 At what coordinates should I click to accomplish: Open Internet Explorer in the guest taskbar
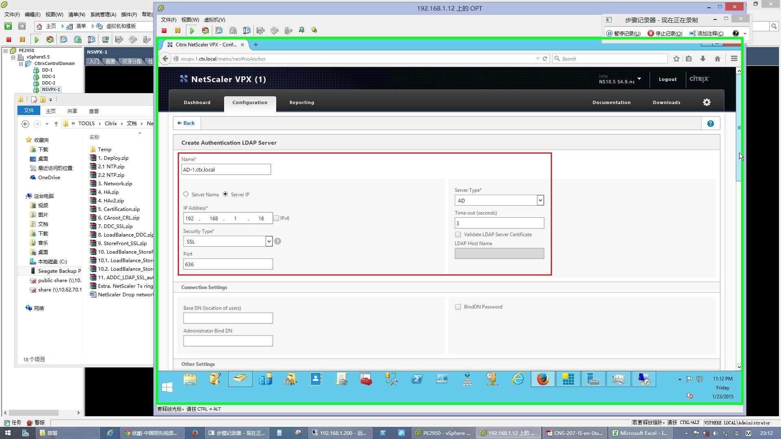coord(518,379)
